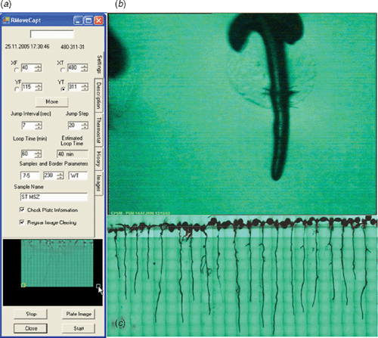
Task: Click the Start button
Action: pos(79,328)
